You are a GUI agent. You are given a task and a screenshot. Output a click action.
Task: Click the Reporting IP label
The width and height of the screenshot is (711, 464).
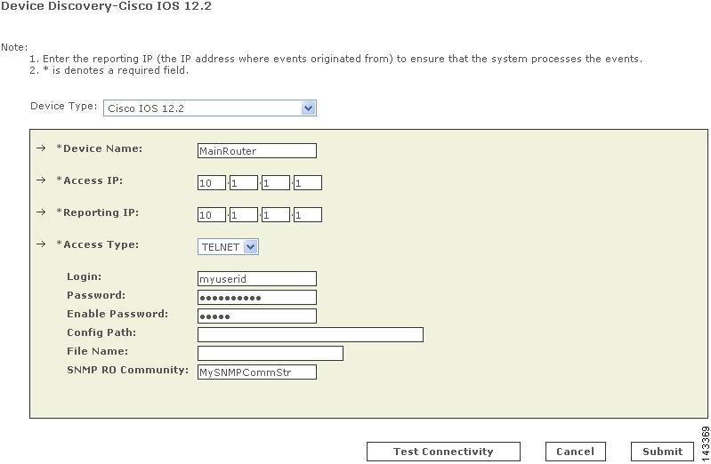pos(98,212)
